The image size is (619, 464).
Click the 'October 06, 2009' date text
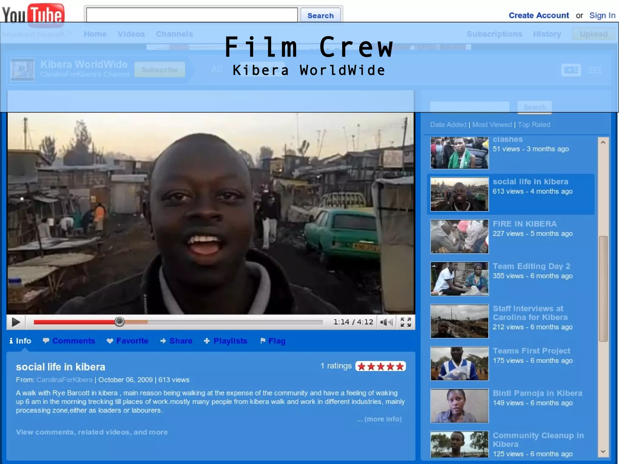tap(125, 380)
